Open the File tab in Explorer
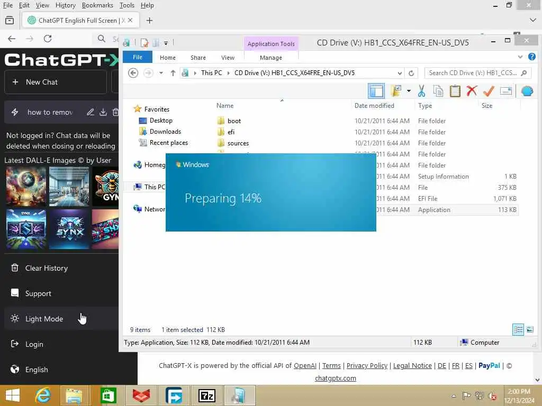The height and width of the screenshot is (406, 542). point(138,57)
